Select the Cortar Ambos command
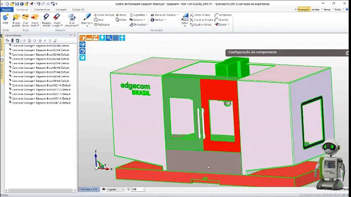 pyautogui.click(x=200, y=15)
